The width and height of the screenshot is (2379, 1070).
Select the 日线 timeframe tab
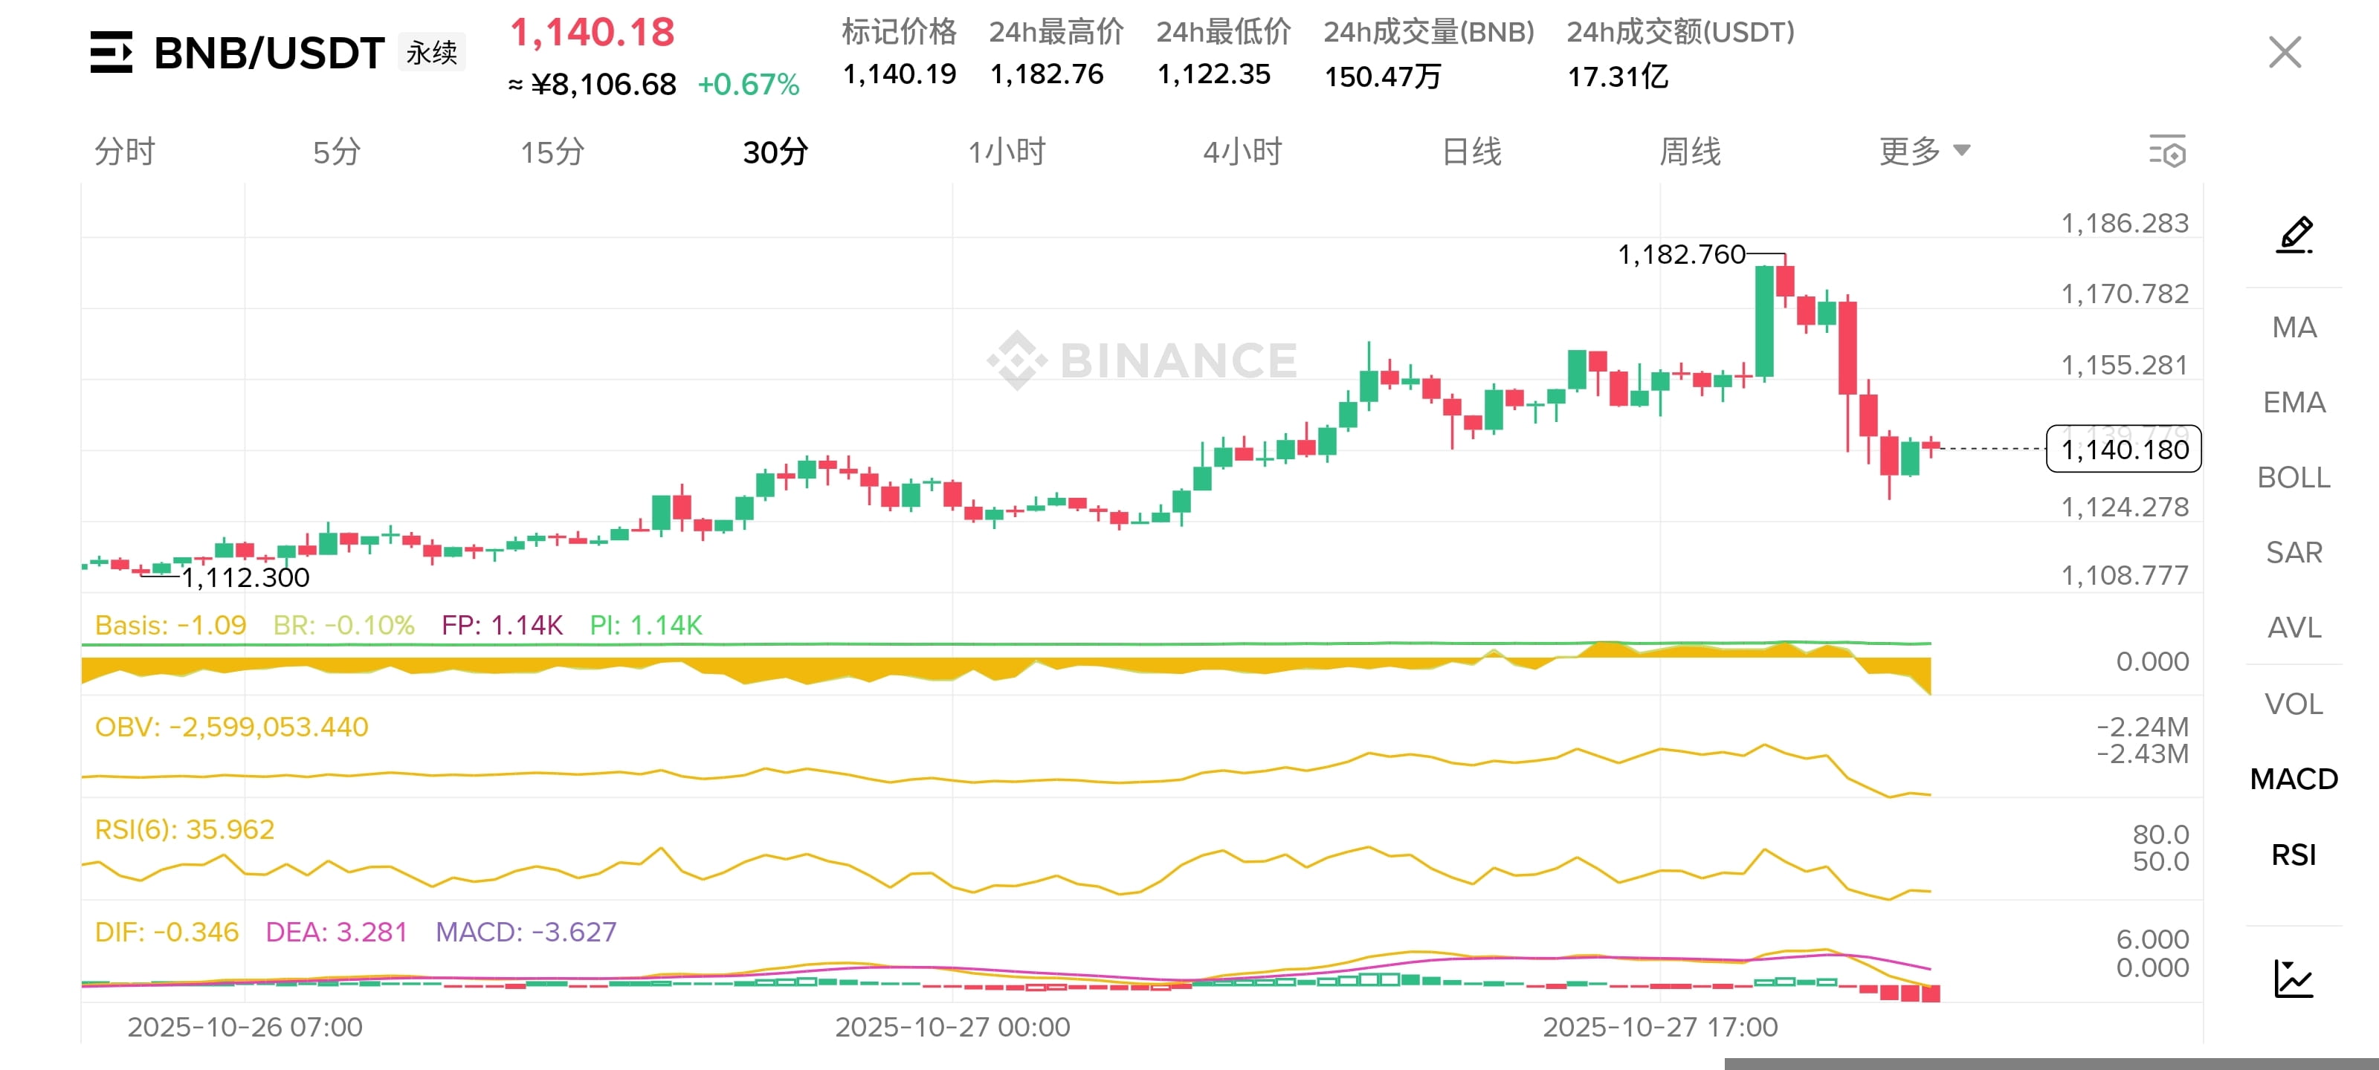pos(1472,152)
